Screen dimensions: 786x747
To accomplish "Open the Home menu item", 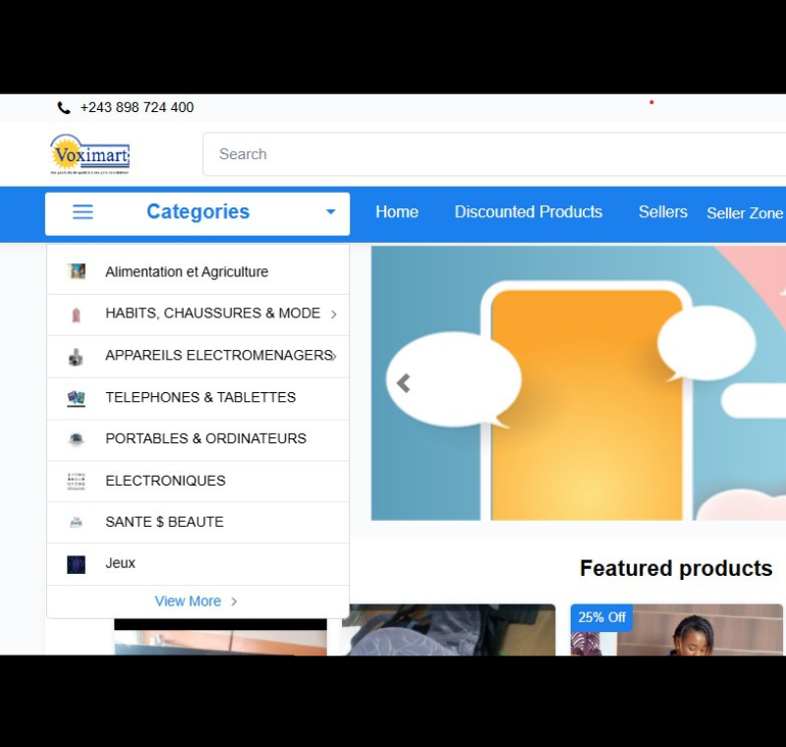I will pyautogui.click(x=397, y=212).
